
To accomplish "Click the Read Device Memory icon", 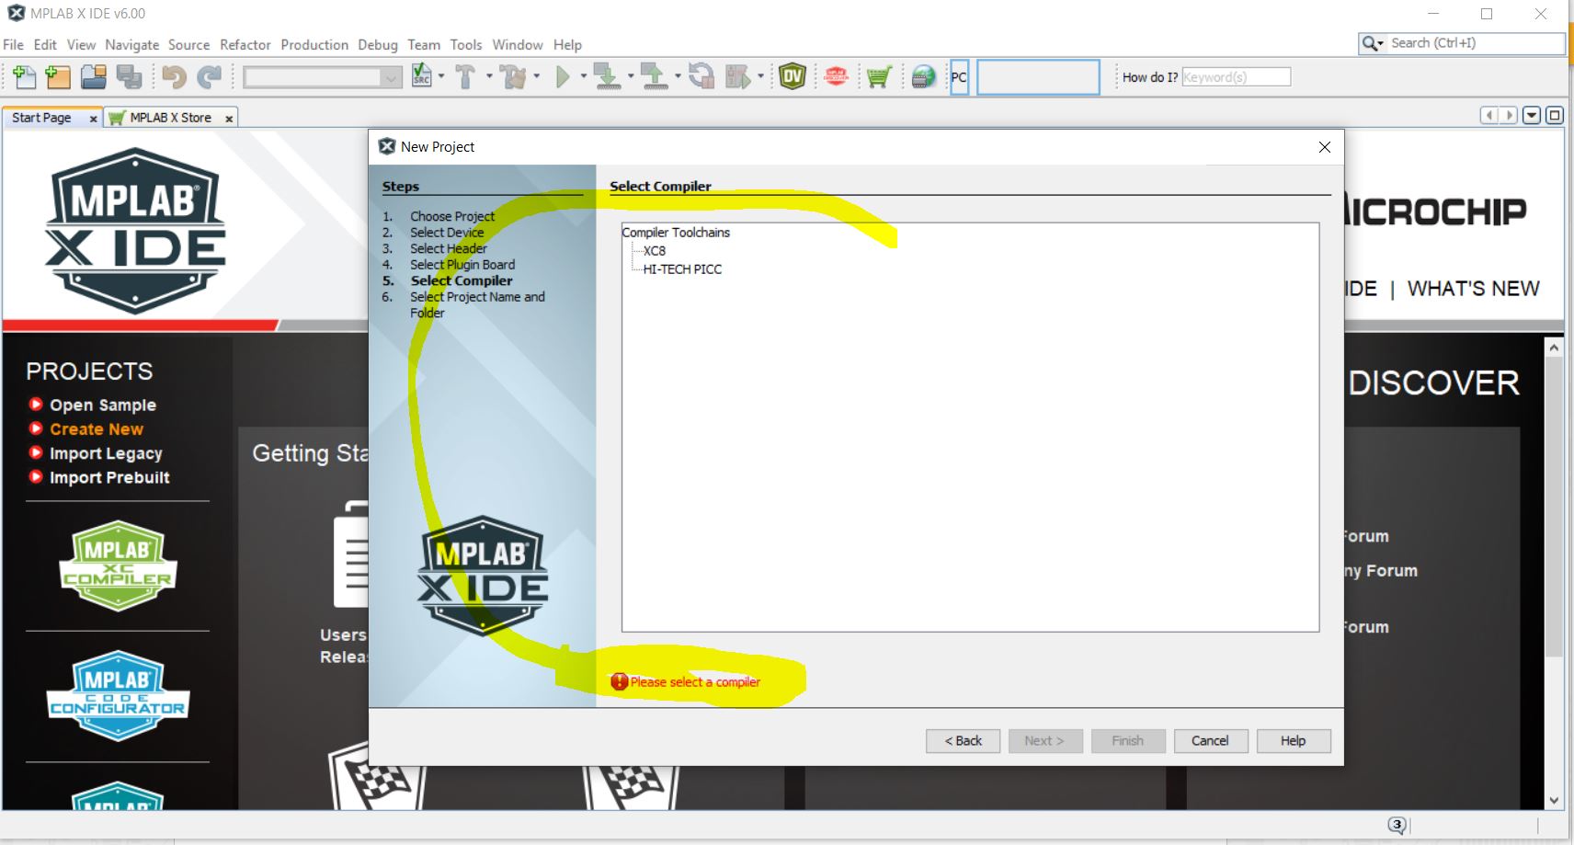I will coord(654,77).
